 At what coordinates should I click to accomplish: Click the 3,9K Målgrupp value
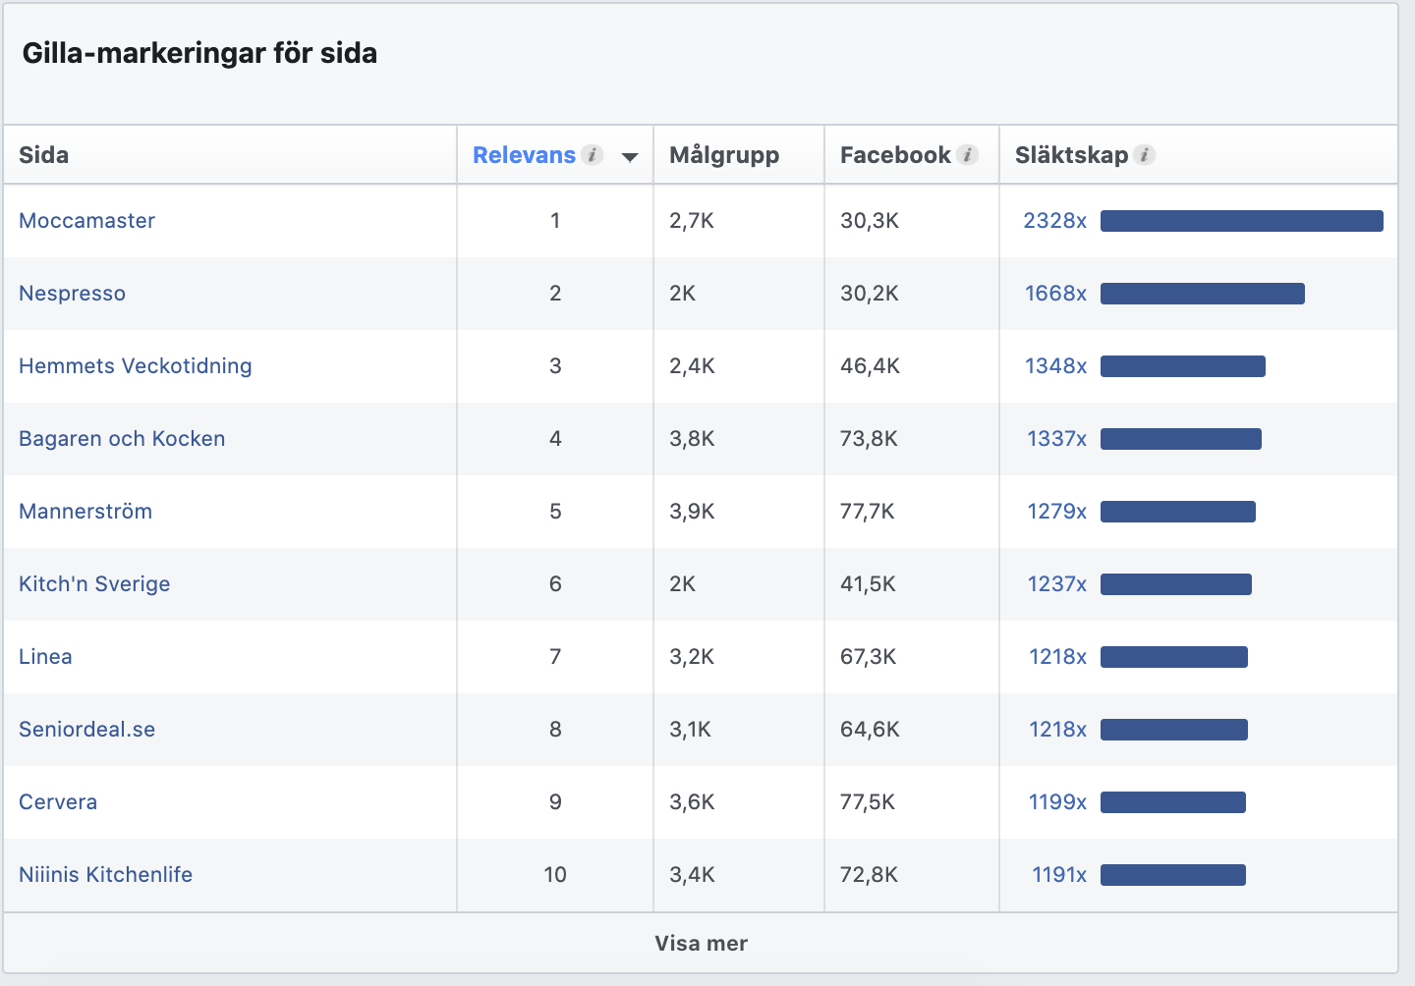click(692, 512)
